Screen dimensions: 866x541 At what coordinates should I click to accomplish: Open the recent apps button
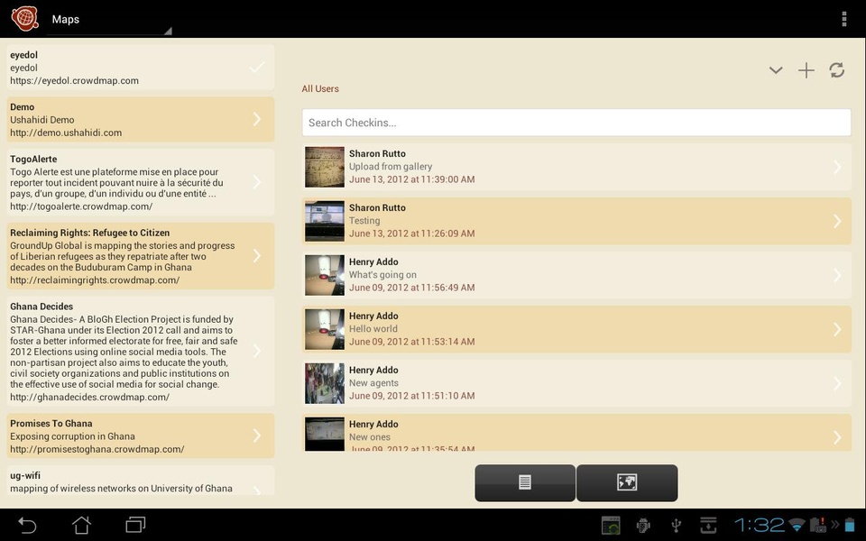[x=135, y=525]
